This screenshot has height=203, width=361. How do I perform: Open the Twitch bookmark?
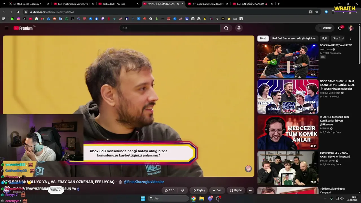tap(103, 19)
